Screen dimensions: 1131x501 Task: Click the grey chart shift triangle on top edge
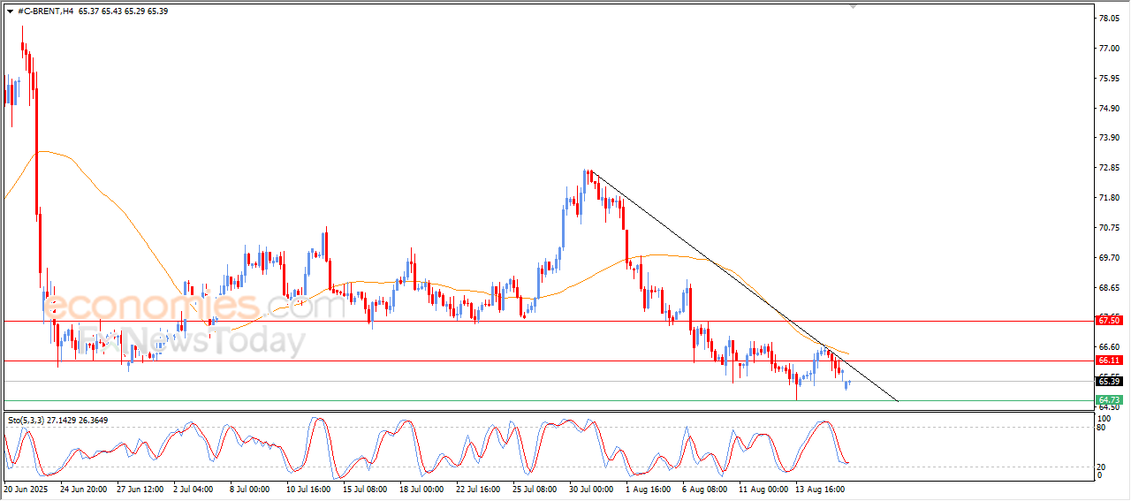click(853, 6)
